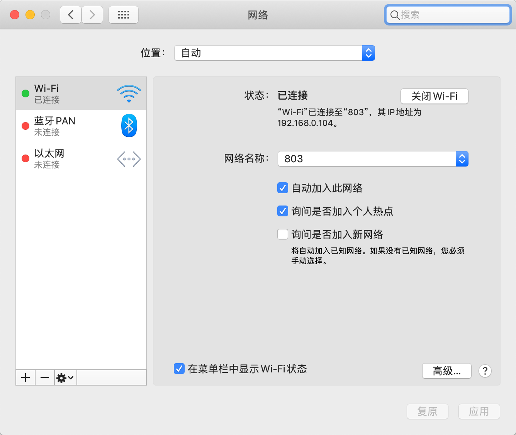Image resolution: width=516 pixels, height=435 pixels.
Task: Click the magnifier icon in search field
Action: (x=395, y=15)
